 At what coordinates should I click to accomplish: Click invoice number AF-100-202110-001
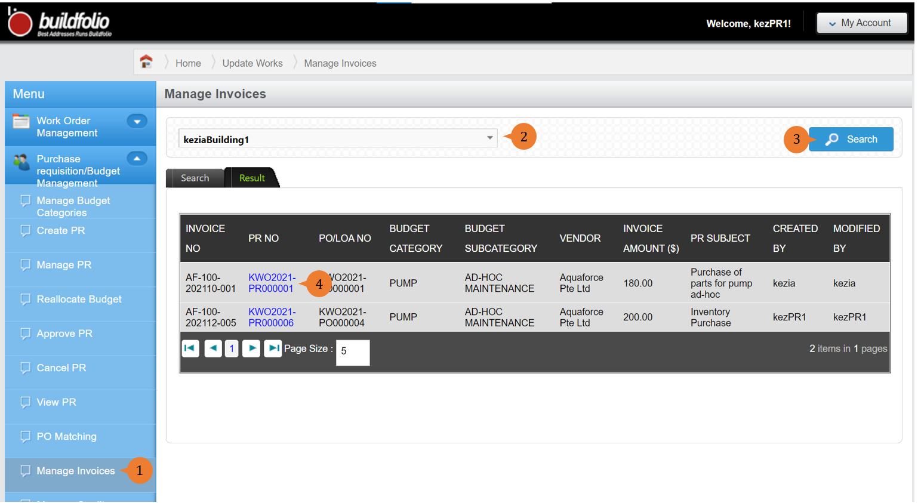coord(211,283)
